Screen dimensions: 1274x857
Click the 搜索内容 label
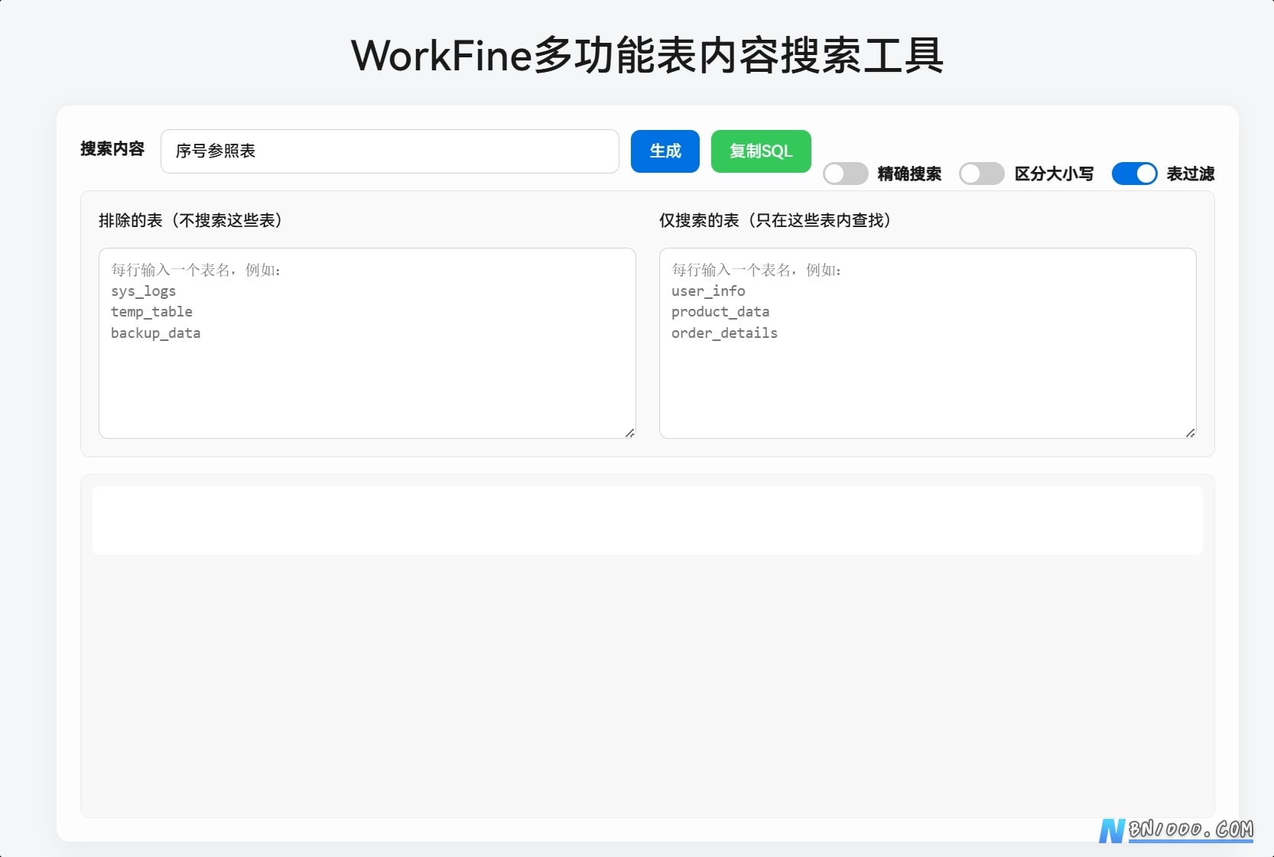pos(112,149)
